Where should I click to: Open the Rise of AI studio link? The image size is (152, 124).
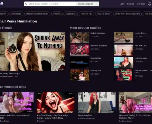tap(41, 121)
